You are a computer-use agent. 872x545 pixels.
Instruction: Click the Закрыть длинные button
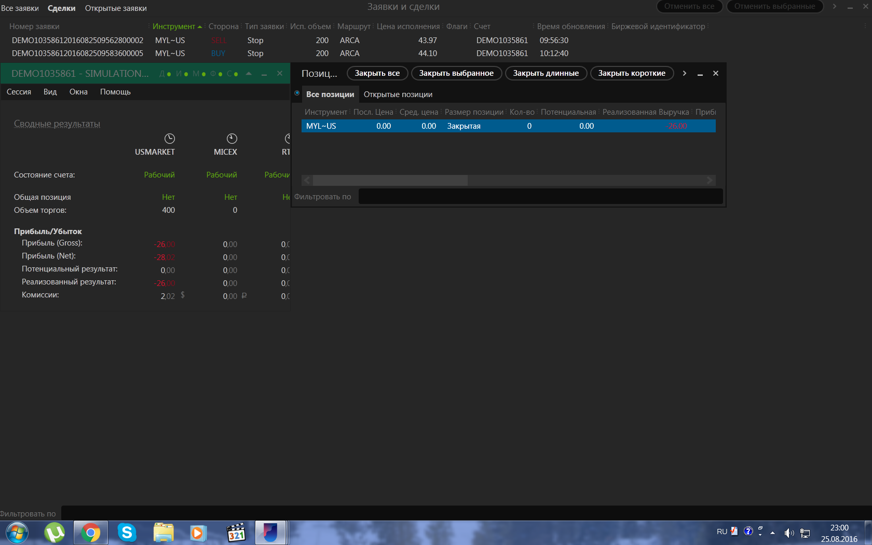click(x=546, y=73)
